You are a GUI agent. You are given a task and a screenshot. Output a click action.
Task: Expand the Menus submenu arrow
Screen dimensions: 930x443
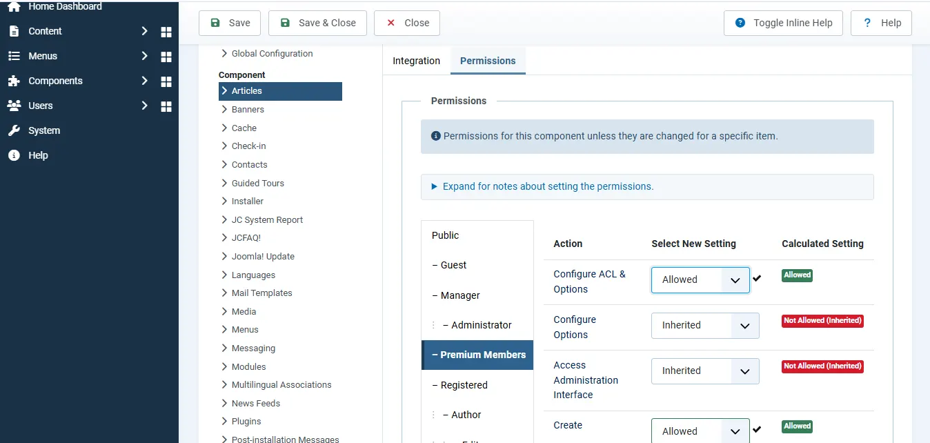(x=144, y=56)
